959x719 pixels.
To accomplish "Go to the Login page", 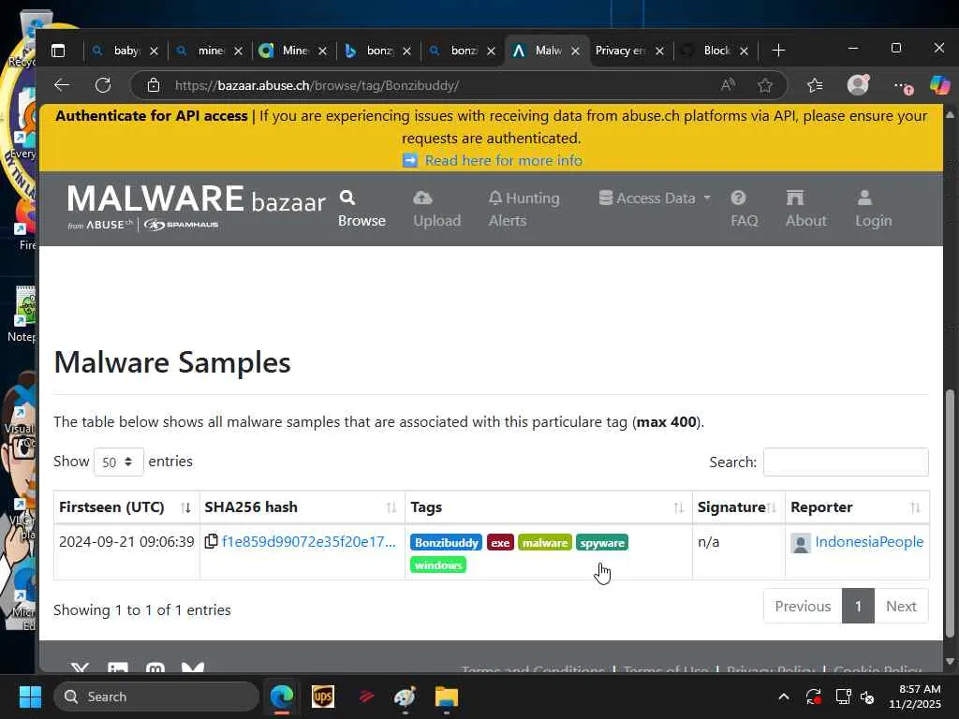I will coord(873,209).
